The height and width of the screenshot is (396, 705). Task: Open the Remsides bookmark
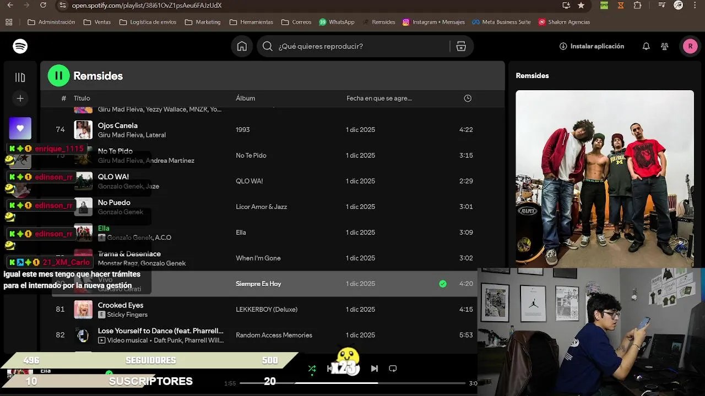[379, 22]
